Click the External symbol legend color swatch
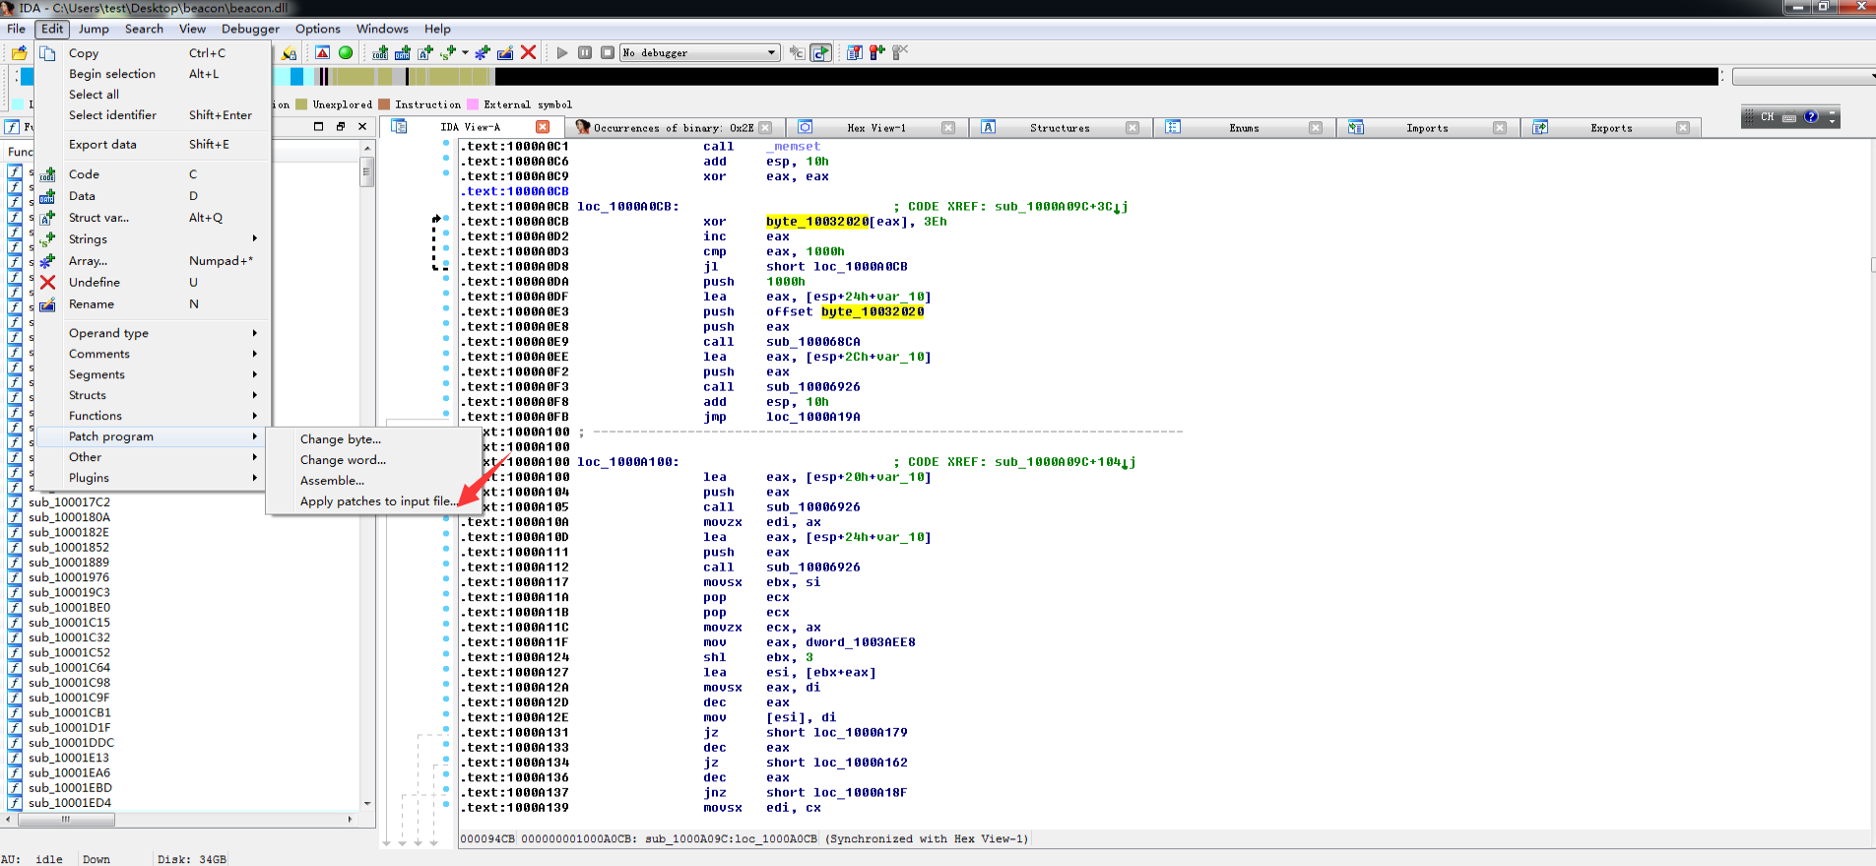 click(x=473, y=104)
